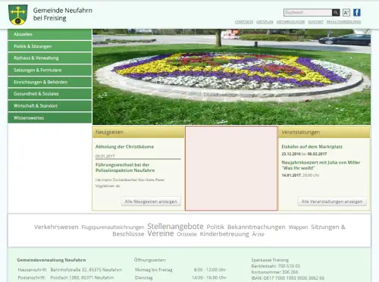Open the Ortsplan header link
This screenshot has width=379, height=282.
coord(265,22)
